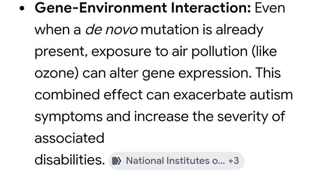Viewport: 326px width, 183px height.
Task: Click the word 'exposure' in the paragraph
Action: point(121,52)
